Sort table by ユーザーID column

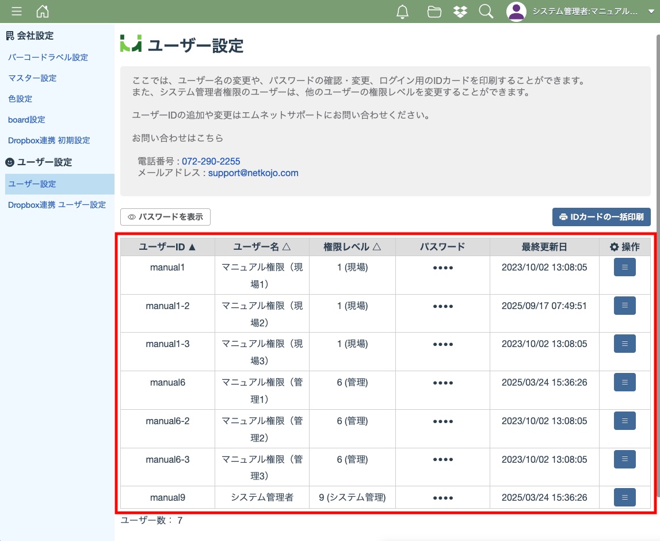(x=167, y=247)
